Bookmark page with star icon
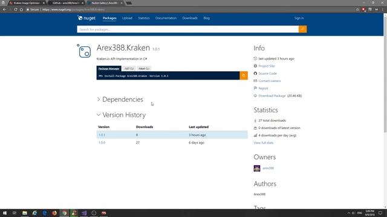This screenshot has width=387, height=217. point(357,10)
